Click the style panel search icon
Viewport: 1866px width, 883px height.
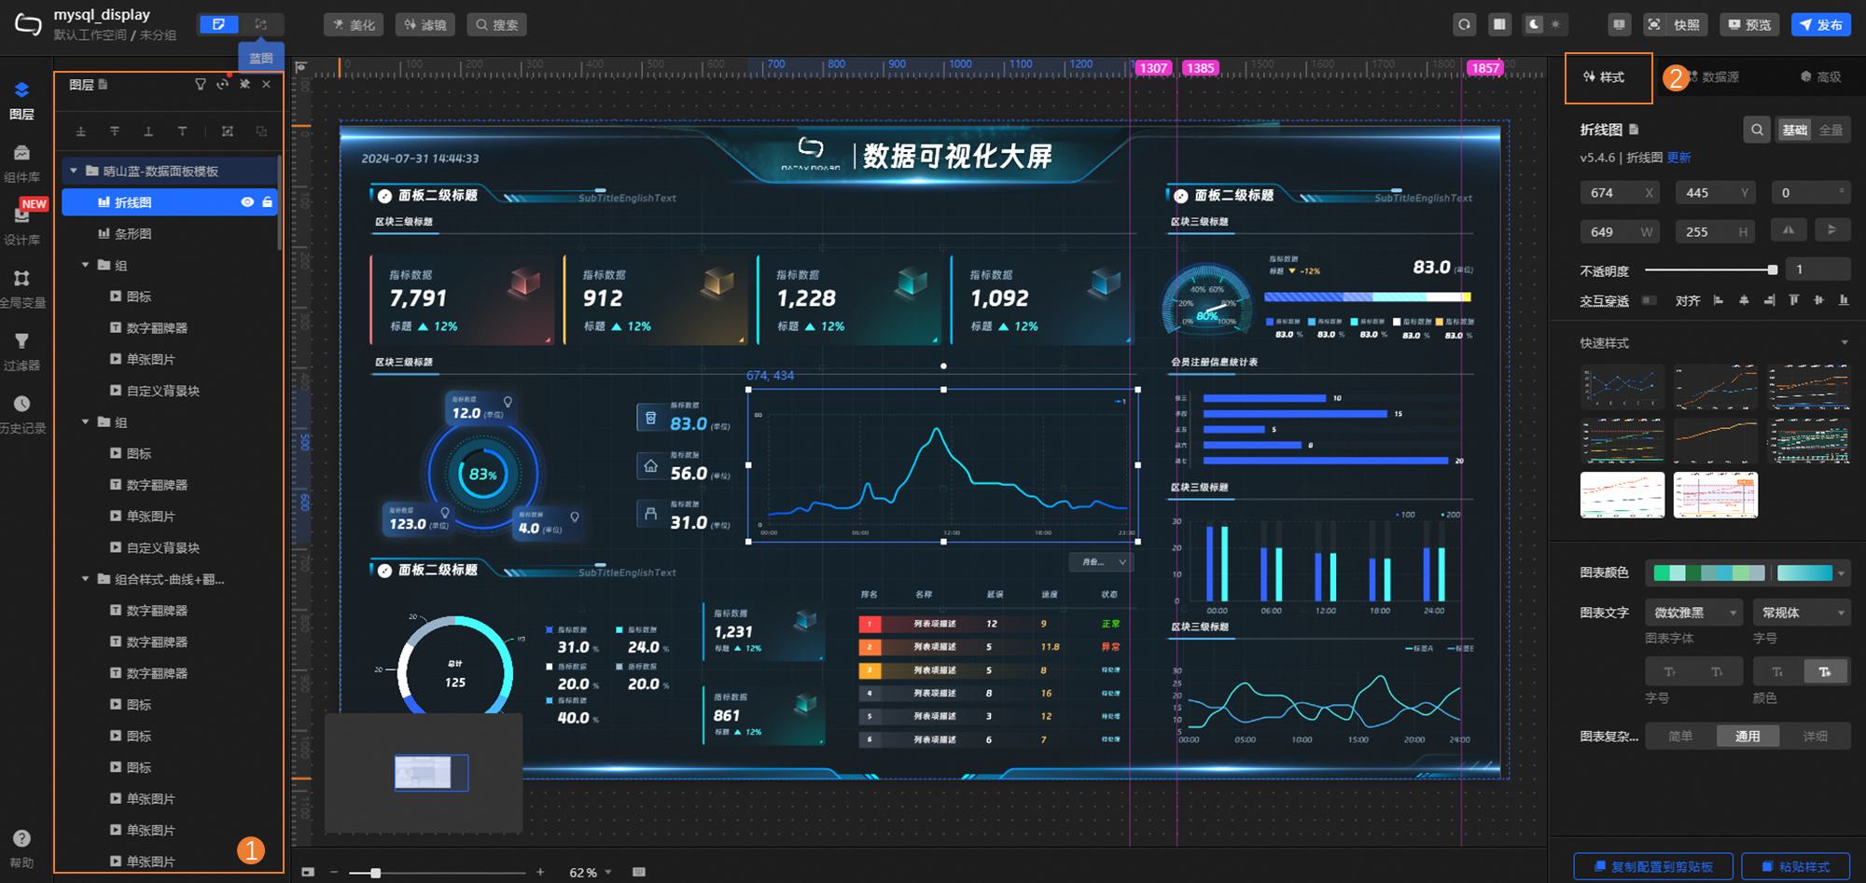1757,130
